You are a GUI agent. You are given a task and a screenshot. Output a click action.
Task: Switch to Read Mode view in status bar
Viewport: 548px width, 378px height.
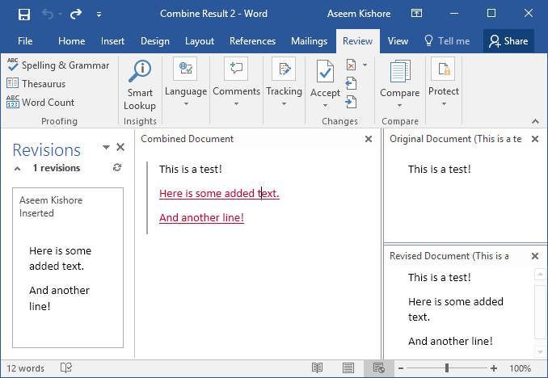point(318,368)
